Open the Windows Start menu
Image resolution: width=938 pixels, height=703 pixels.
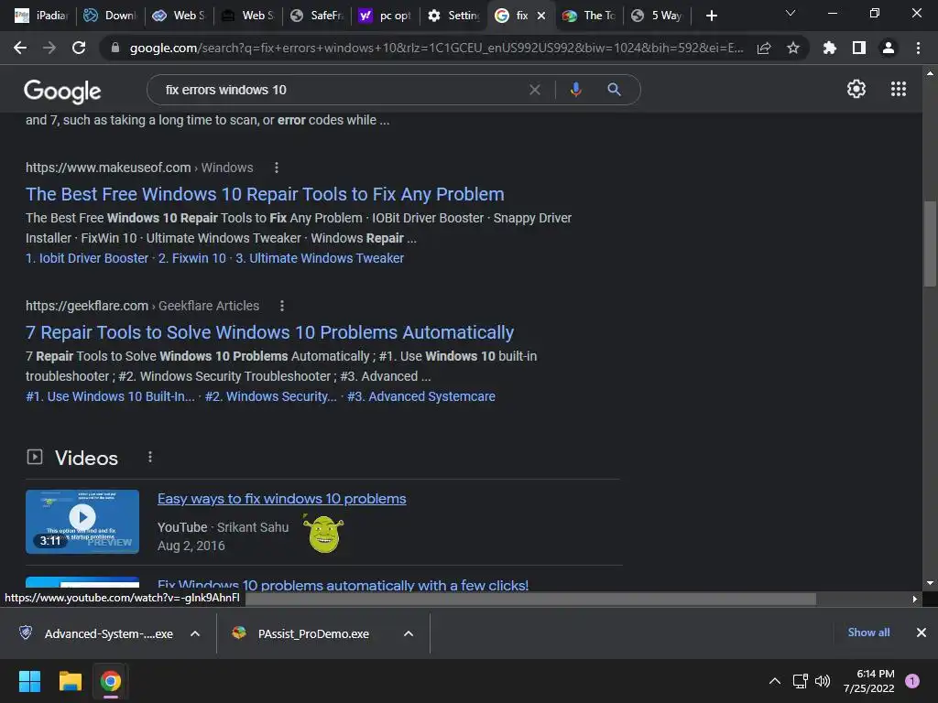29,681
